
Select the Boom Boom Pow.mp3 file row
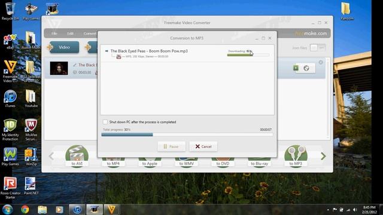[187, 53]
